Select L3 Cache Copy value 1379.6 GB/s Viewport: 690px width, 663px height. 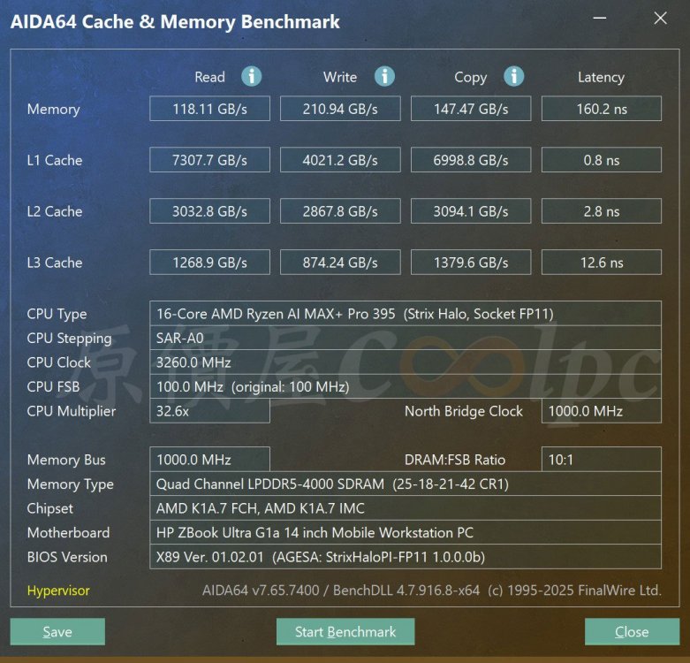tap(471, 263)
